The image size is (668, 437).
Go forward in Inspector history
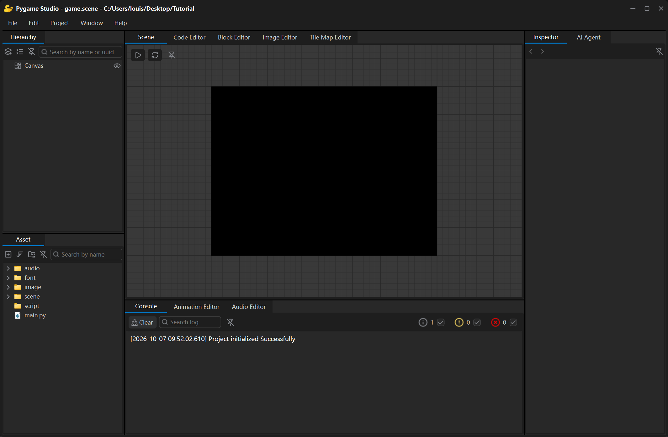pos(543,51)
